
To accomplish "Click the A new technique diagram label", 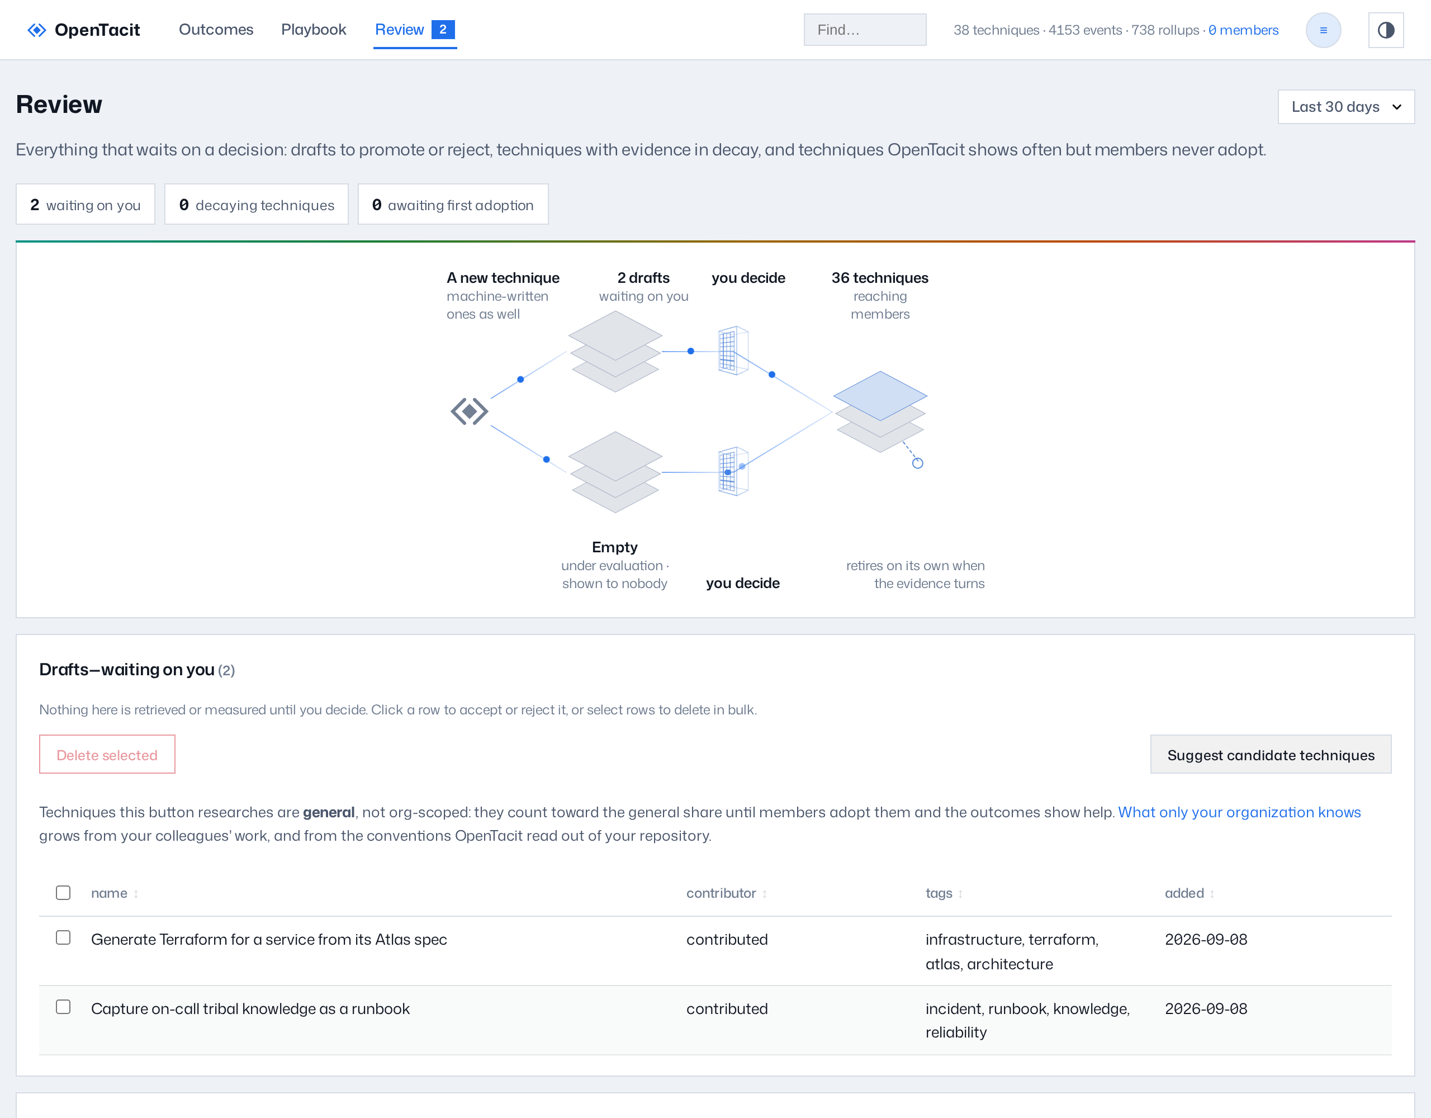I will point(503,278).
